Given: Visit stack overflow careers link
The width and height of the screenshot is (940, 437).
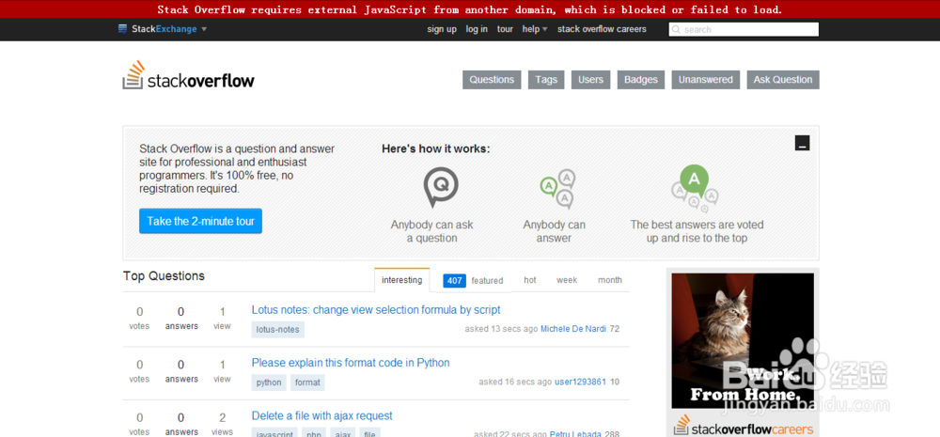Looking at the screenshot, I should point(602,29).
